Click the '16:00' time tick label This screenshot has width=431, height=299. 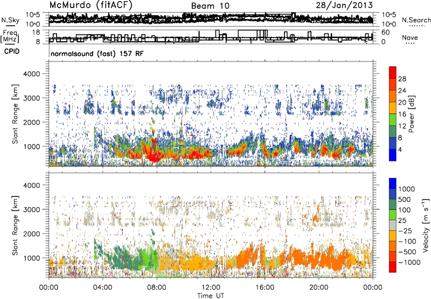(265, 288)
